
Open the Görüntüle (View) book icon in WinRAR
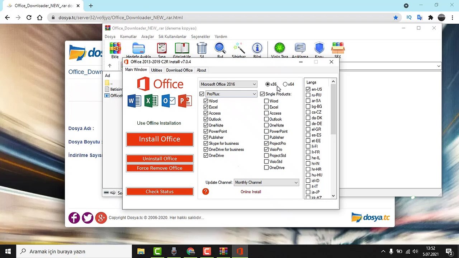182,48
